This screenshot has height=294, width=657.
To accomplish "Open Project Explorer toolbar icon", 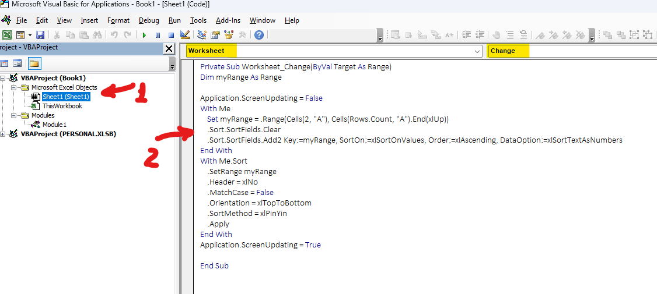I will [x=202, y=35].
